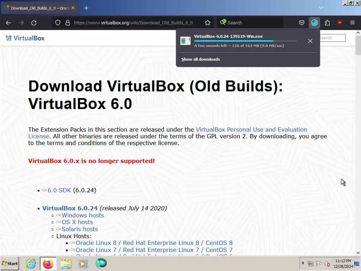The width and height of the screenshot is (361, 271).
Task: Open the network tray icon
Action: tap(310, 263)
